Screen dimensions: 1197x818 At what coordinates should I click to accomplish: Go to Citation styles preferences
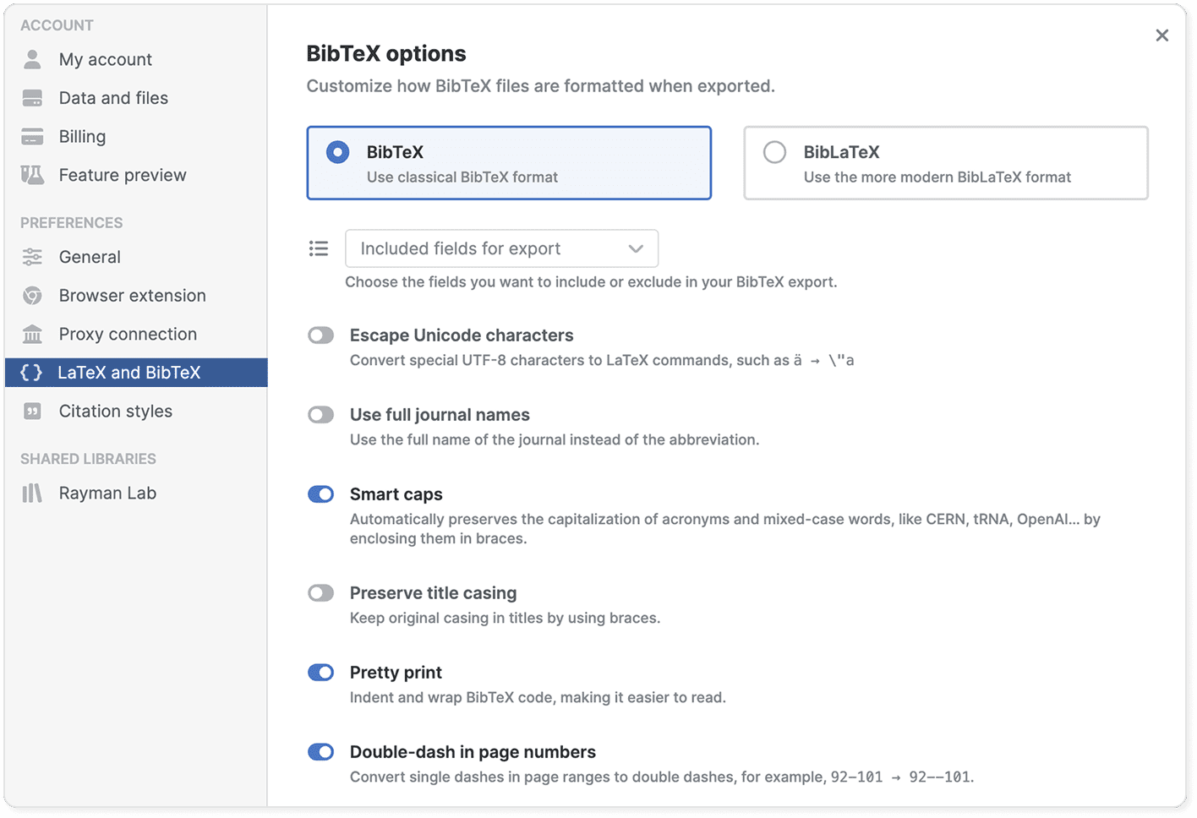point(115,412)
